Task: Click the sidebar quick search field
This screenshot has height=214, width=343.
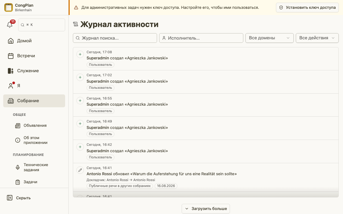Action: pyautogui.click(x=42, y=25)
